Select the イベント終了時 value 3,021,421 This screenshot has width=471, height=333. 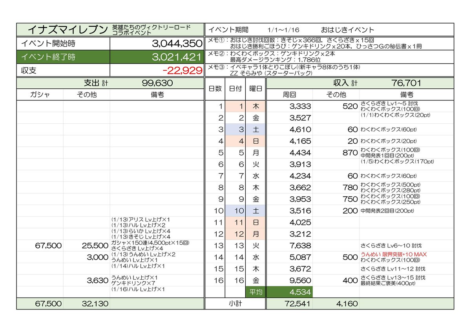pos(177,57)
